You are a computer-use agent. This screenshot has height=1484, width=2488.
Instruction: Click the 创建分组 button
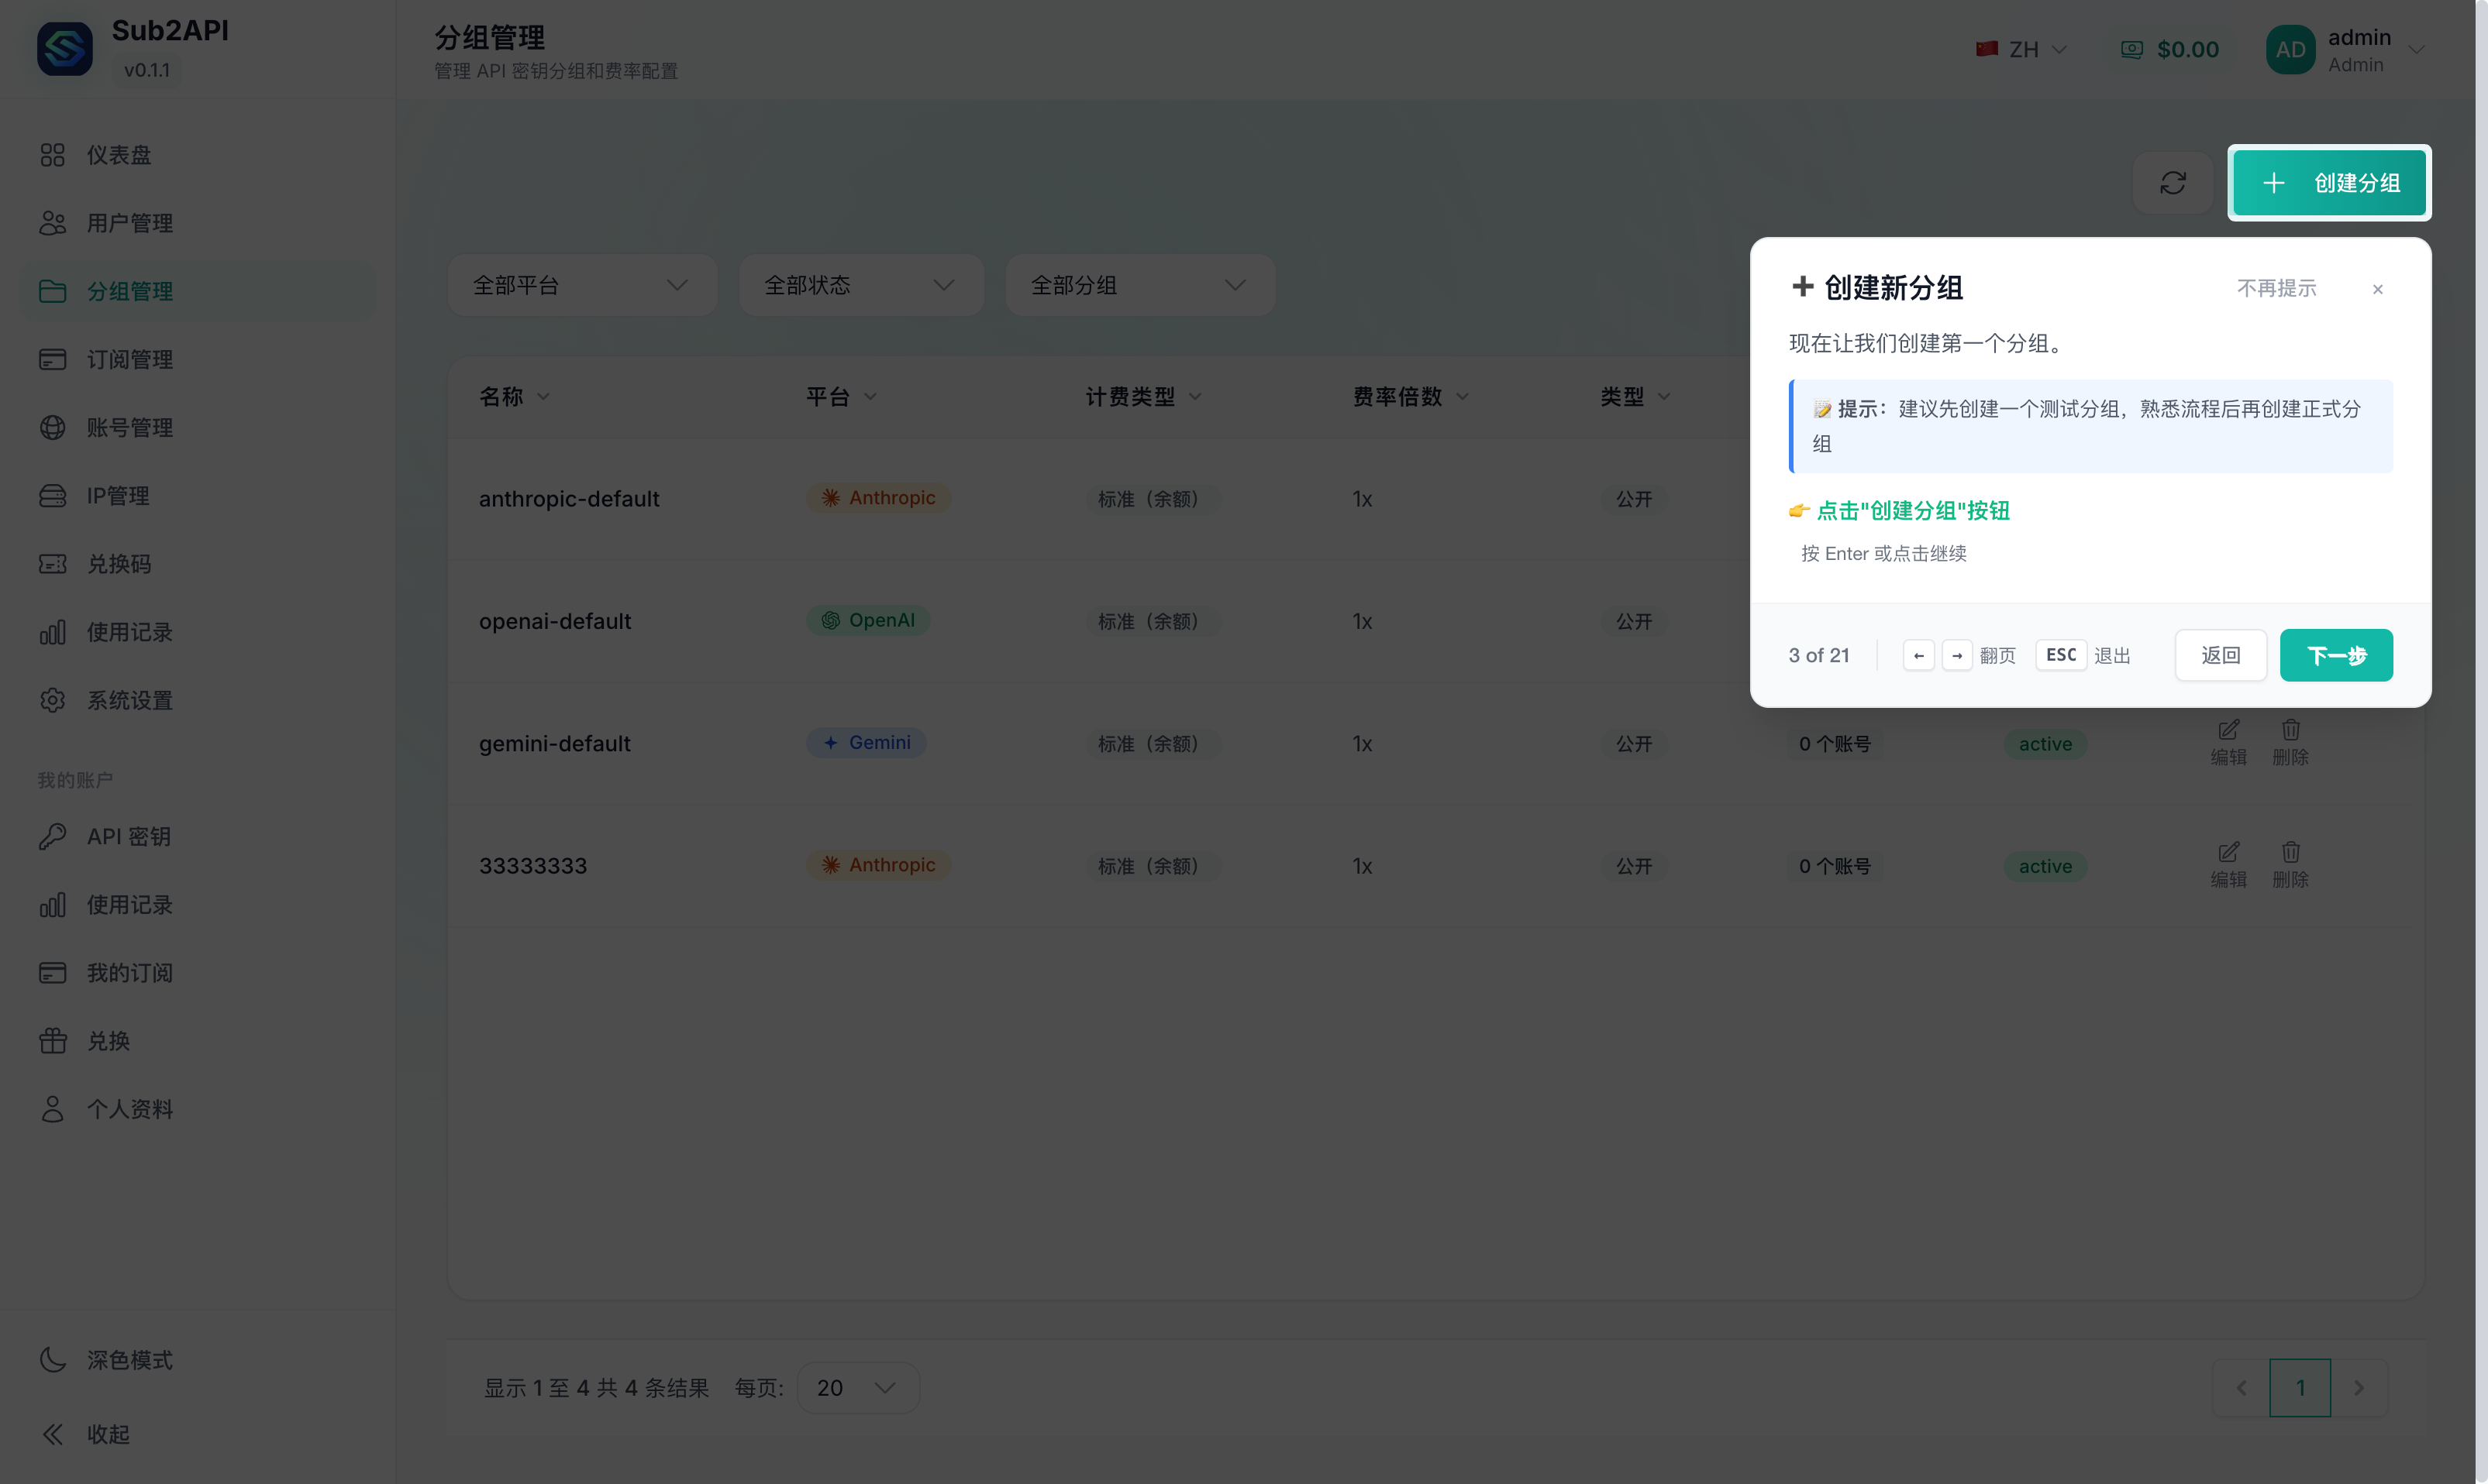[x=2329, y=183]
